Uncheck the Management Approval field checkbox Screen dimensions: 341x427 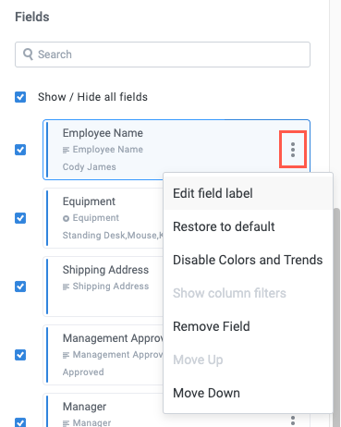[20, 355]
